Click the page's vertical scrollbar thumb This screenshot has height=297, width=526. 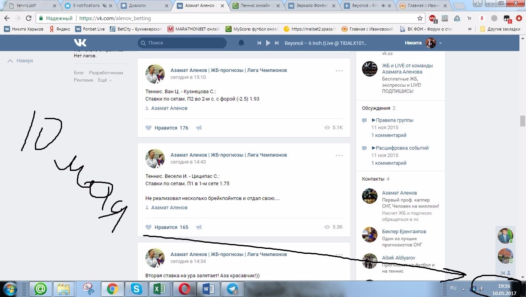pyautogui.click(x=522, y=121)
